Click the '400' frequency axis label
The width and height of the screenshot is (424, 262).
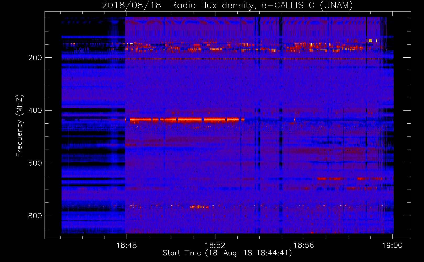pos(35,110)
